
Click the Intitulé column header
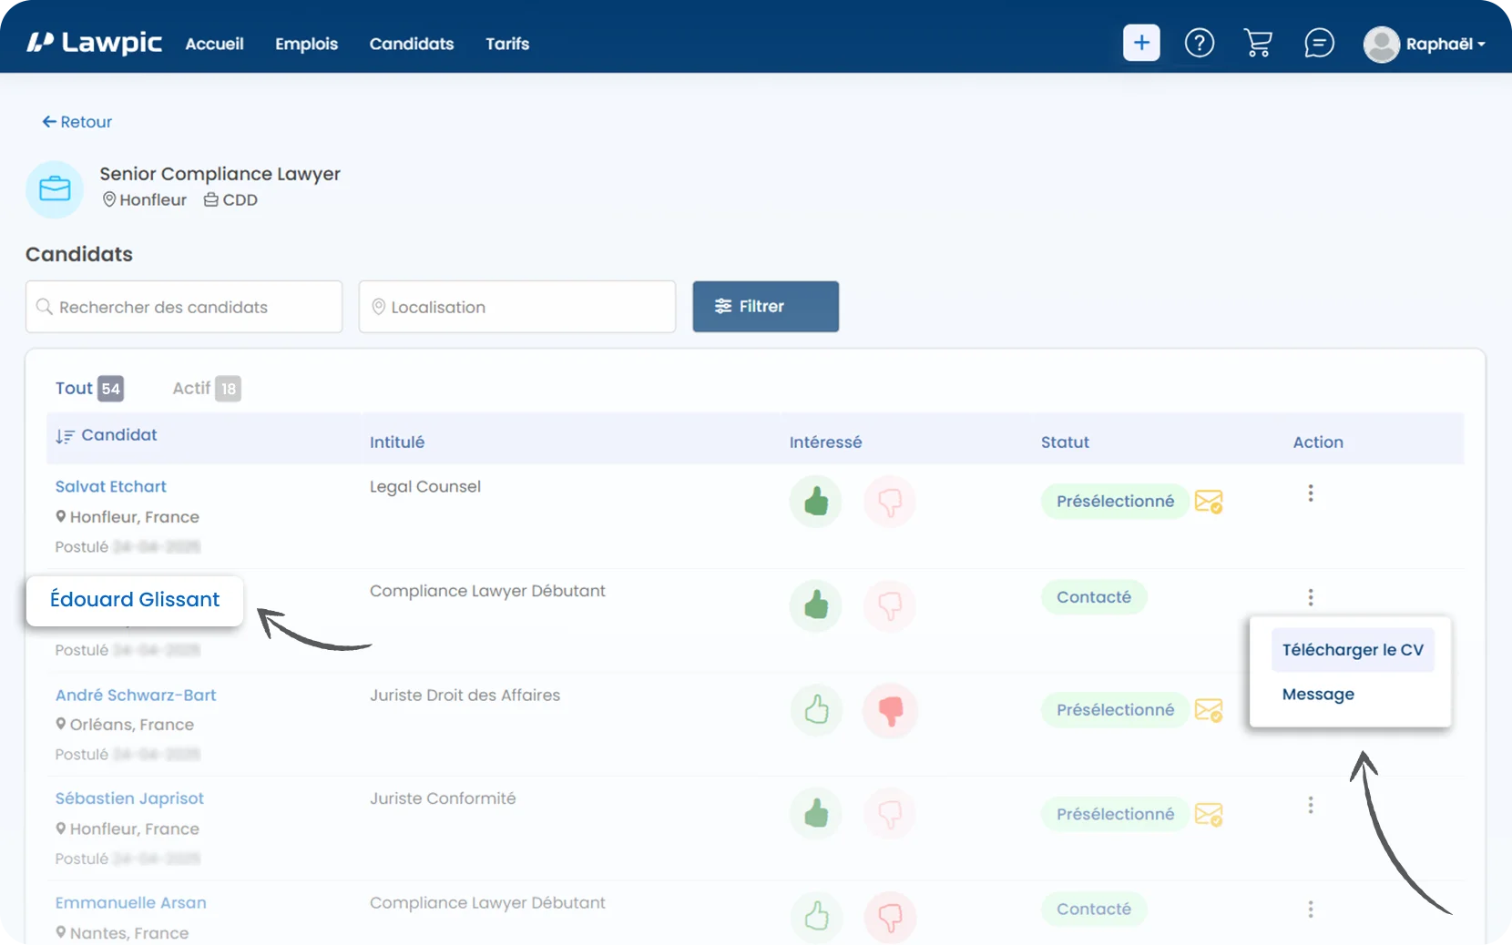tap(397, 442)
